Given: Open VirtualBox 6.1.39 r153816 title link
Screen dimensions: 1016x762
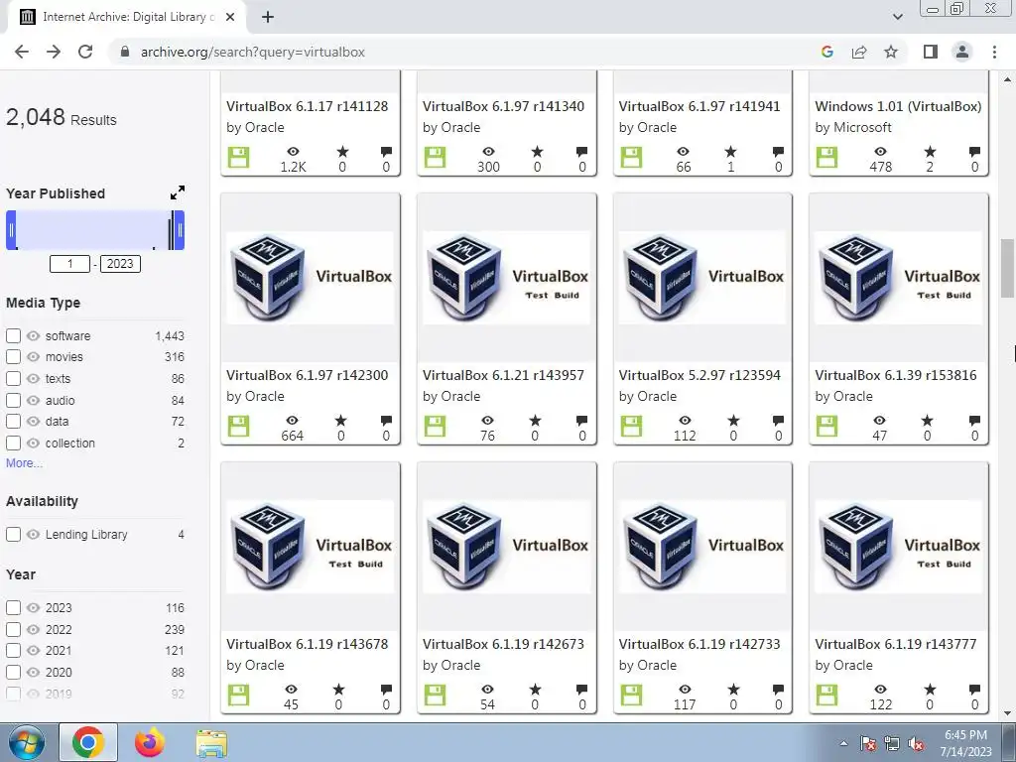Looking at the screenshot, I should tap(896, 375).
